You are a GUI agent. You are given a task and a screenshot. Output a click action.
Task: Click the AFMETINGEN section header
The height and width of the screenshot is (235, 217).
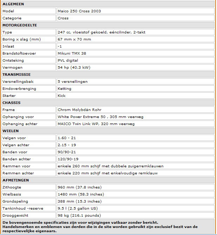108,180
